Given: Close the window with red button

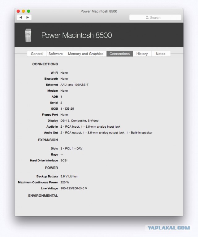Looking at the screenshot, I should (x=18, y=11).
